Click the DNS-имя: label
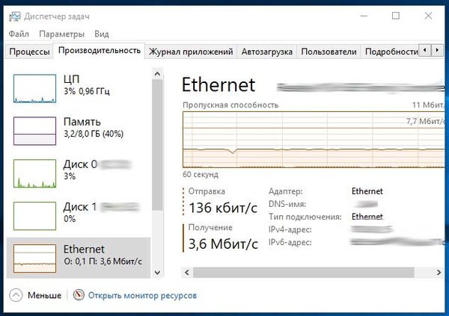Screen dimensions: 449x316 pos(287,204)
